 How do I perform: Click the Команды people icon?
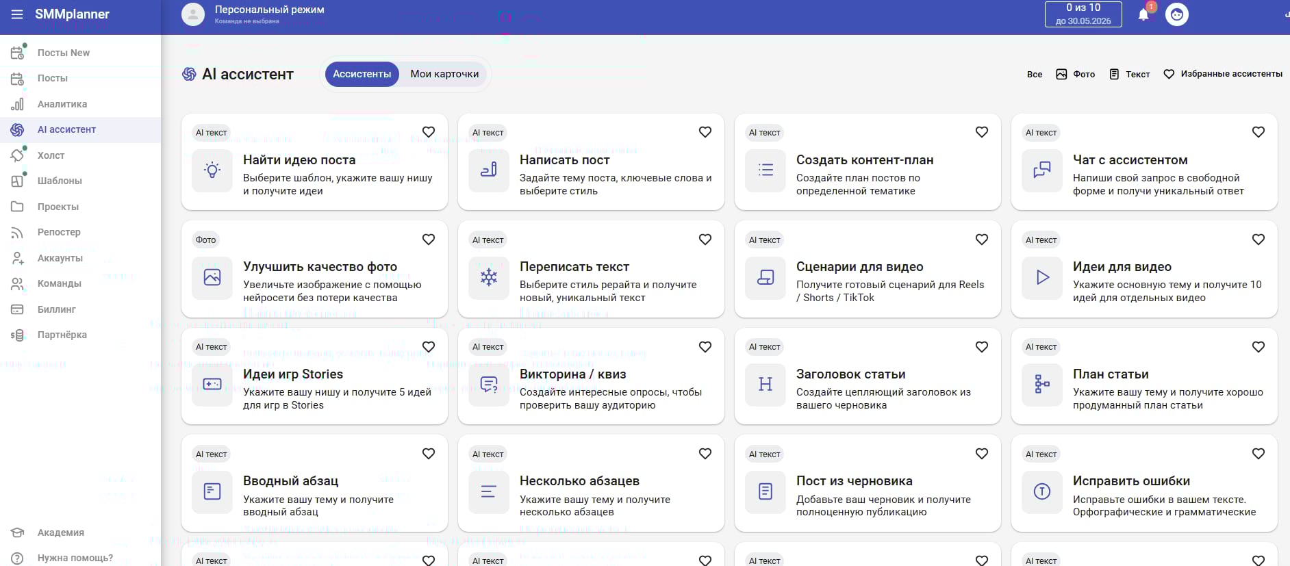pyautogui.click(x=18, y=283)
